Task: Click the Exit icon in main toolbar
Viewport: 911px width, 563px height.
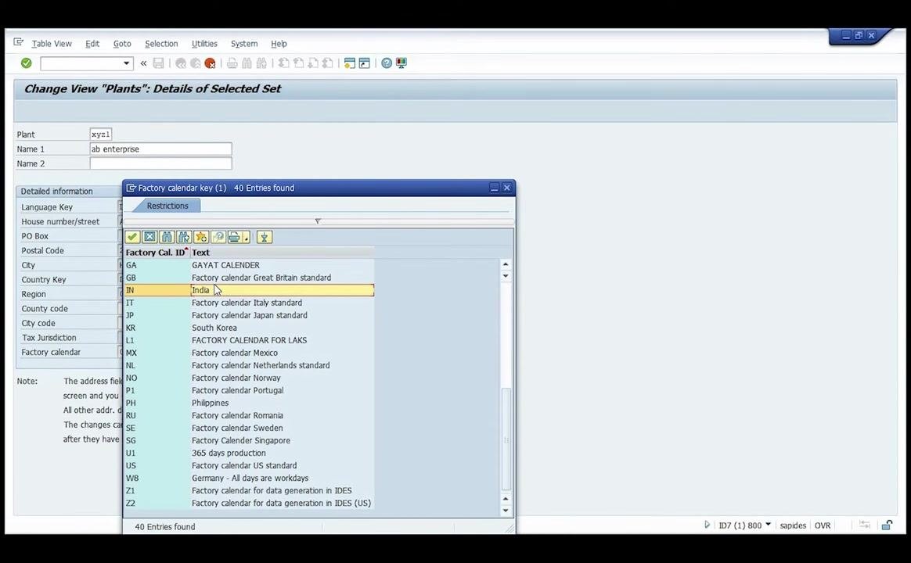Action: click(195, 63)
